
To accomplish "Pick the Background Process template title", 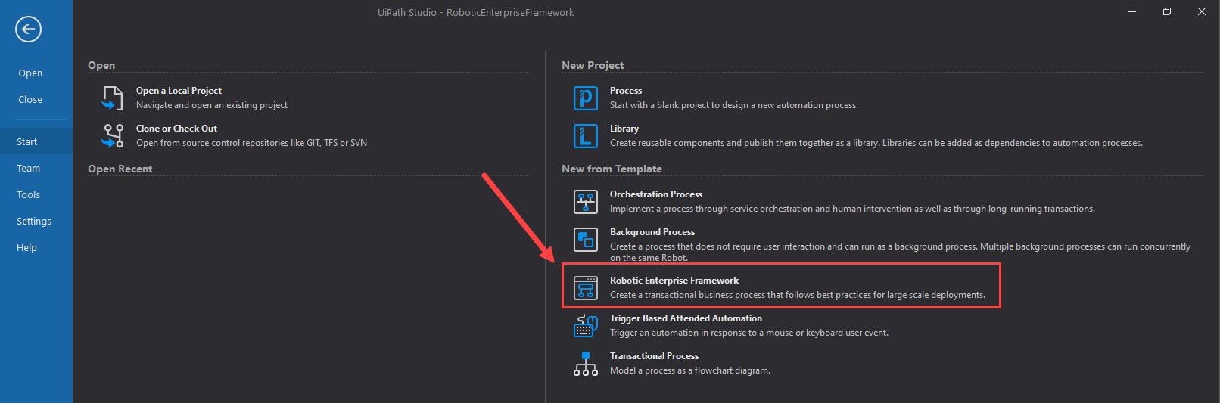I will pyautogui.click(x=652, y=232).
